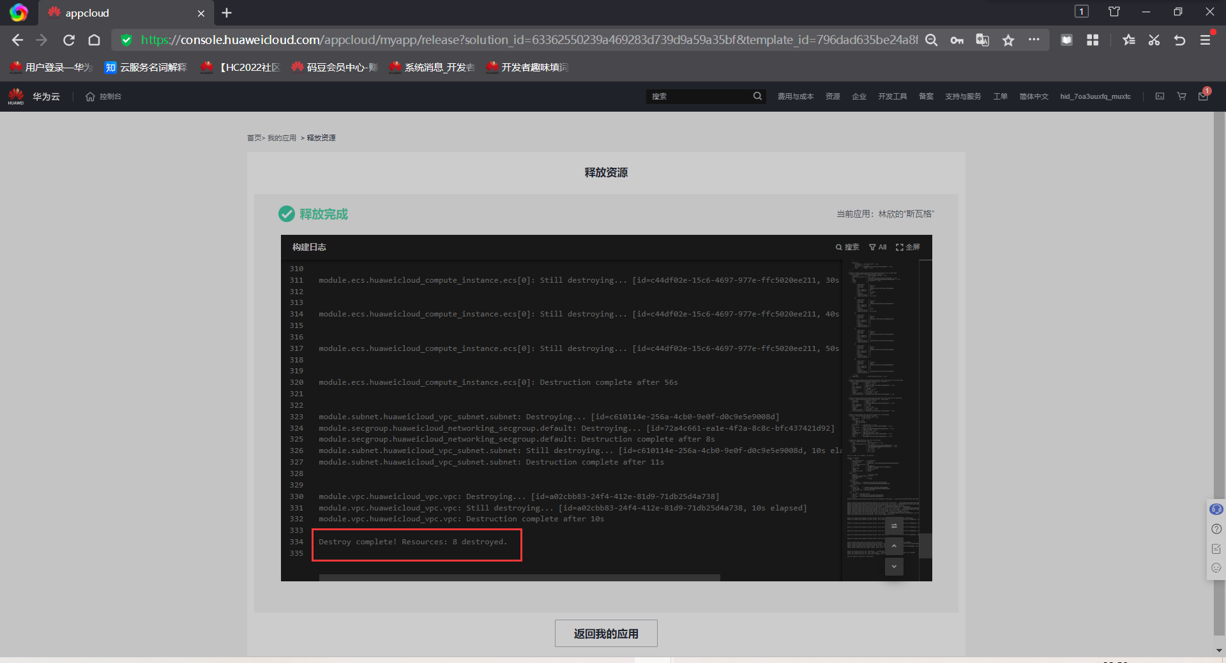Viewport: 1226px width, 663px height.
Task: Click the address bar URL
Action: point(529,40)
